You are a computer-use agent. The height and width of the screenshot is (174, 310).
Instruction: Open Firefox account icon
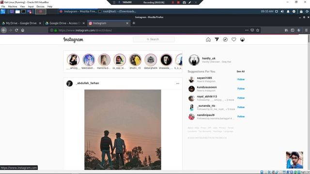tap(299, 30)
